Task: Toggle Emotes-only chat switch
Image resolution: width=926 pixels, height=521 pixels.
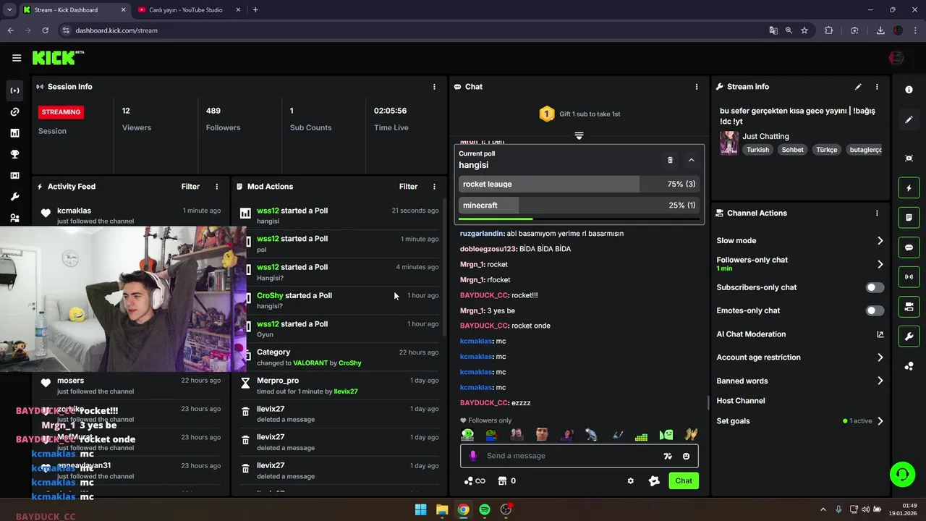Action: point(875,310)
